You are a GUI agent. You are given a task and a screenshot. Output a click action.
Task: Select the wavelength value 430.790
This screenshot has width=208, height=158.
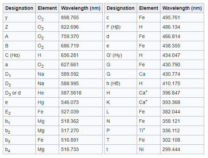tap(171, 65)
